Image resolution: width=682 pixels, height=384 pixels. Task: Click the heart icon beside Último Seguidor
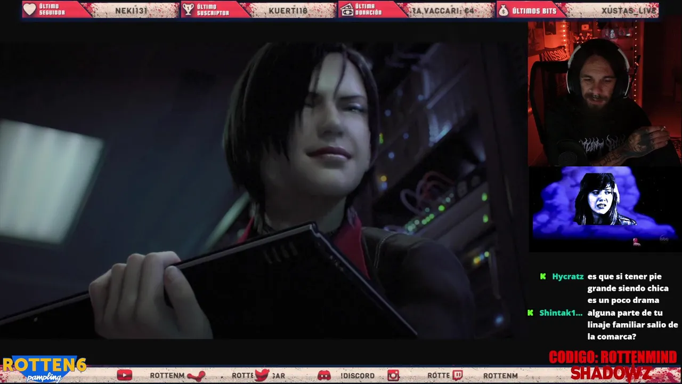(x=30, y=9)
